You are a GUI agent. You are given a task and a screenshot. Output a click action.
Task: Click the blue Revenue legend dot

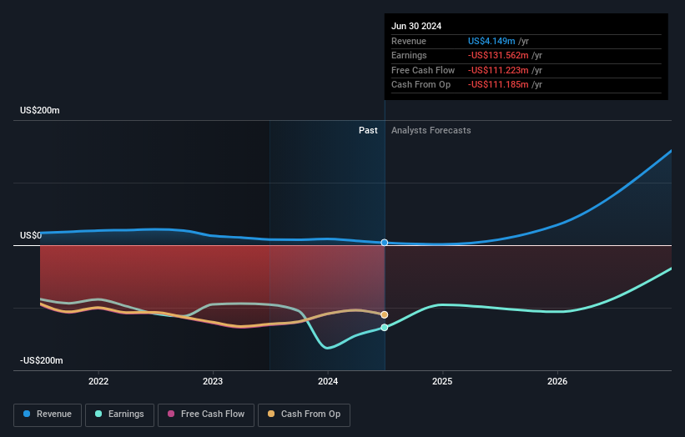(x=27, y=414)
